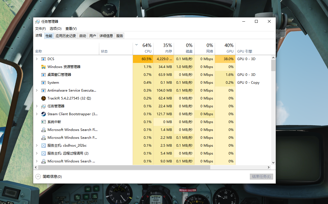Switch to the 启动 tab

(x=83, y=36)
